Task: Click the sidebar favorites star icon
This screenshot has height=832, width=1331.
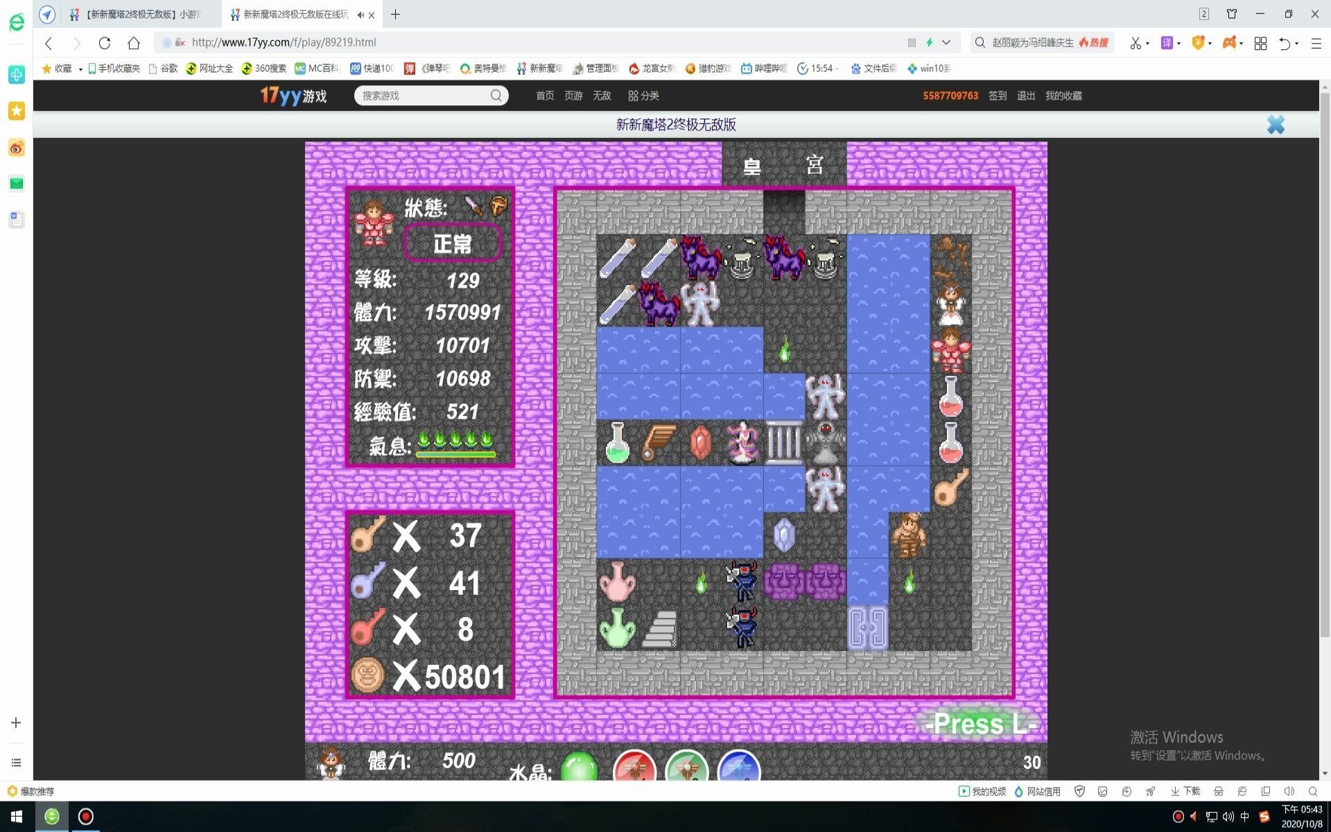Action: (x=17, y=111)
